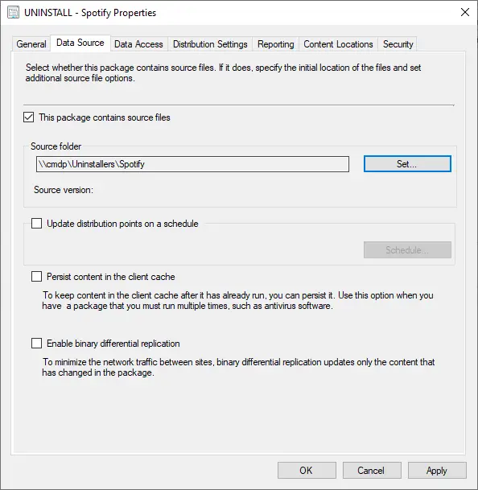Switch to the Security tab

click(x=398, y=44)
